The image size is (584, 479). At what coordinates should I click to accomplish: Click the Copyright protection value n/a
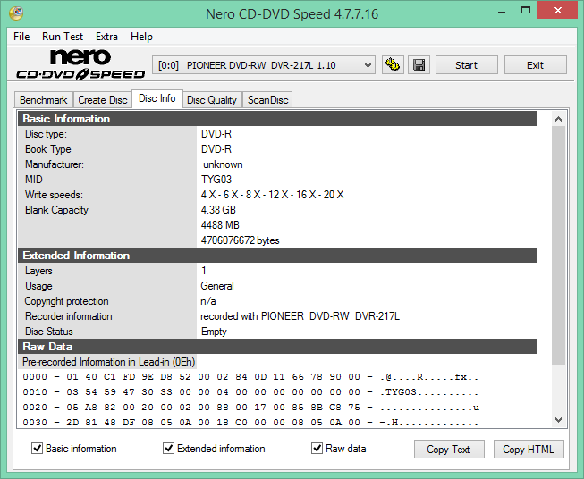click(208, 301)
